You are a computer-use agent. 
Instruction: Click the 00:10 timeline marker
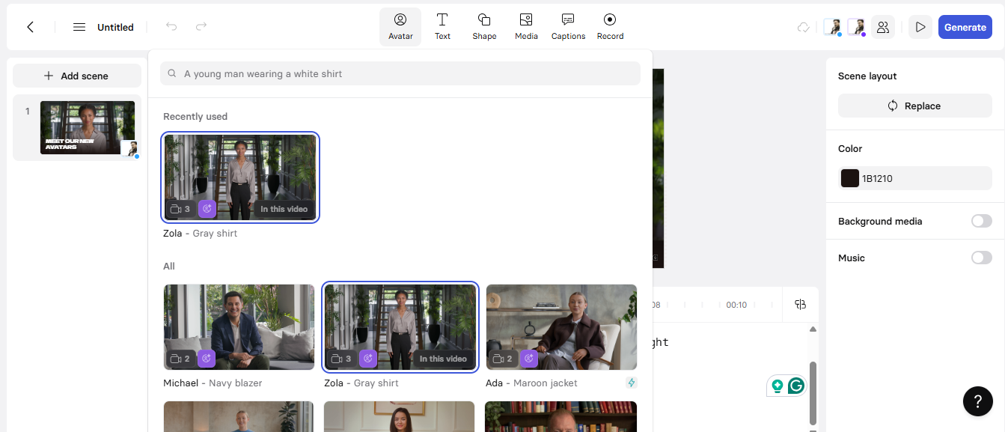(x=736, y=305)
